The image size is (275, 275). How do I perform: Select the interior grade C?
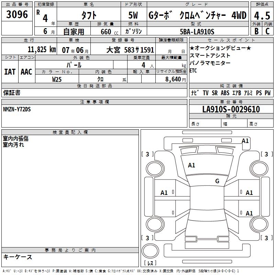coord(267,31)
